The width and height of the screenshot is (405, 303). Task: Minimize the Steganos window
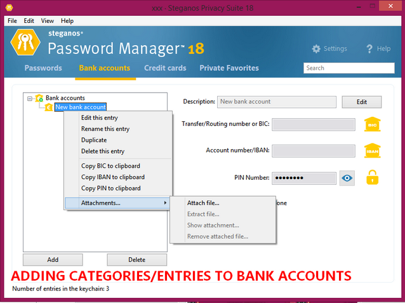pyautogui.click(x=359, y=7)
